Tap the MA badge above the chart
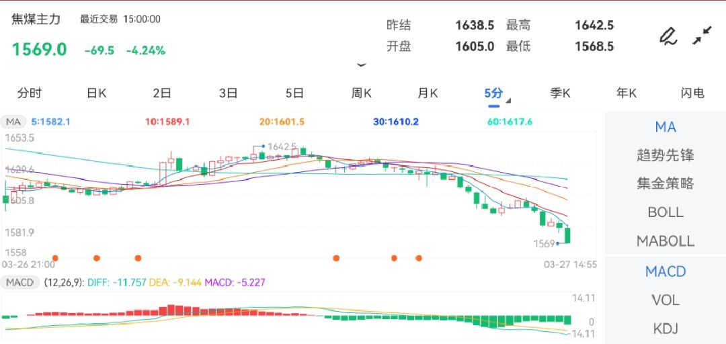 [13, 122]
